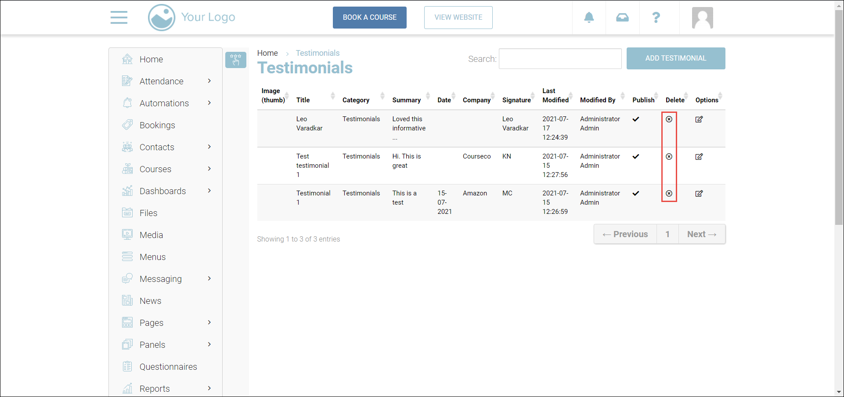The image size is (844, 397).
Task: Click the Add Testimonial button
Action: [675, 58]
